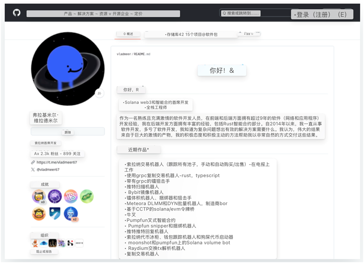Open the last white text-logo organization avatar
Screen dimensions: 364x263
tap(80, 243)
